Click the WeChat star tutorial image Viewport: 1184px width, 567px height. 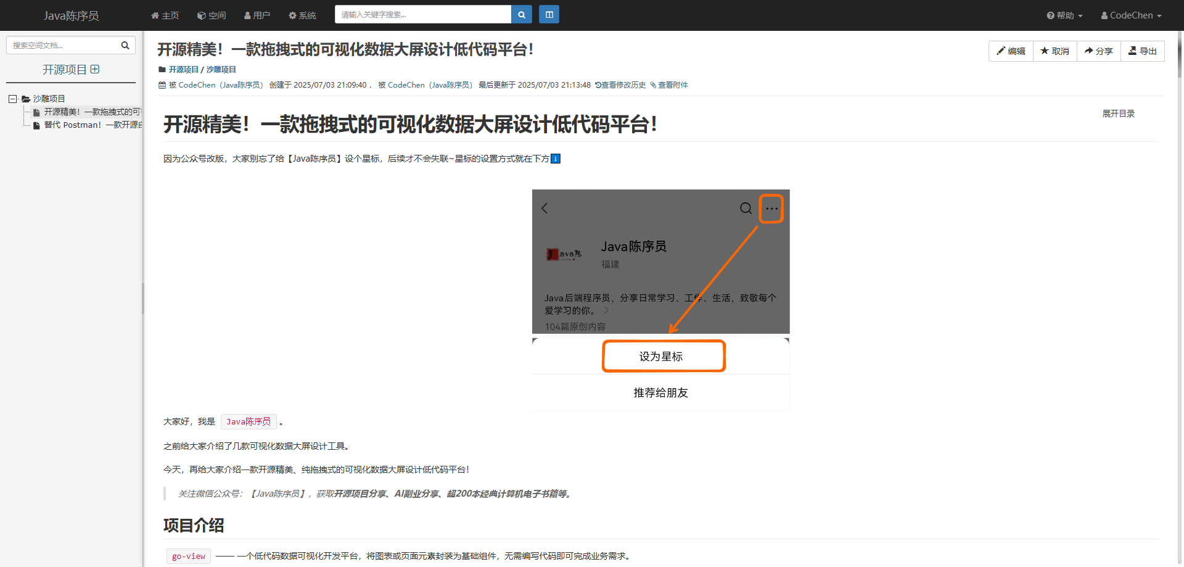pos(660,300)
